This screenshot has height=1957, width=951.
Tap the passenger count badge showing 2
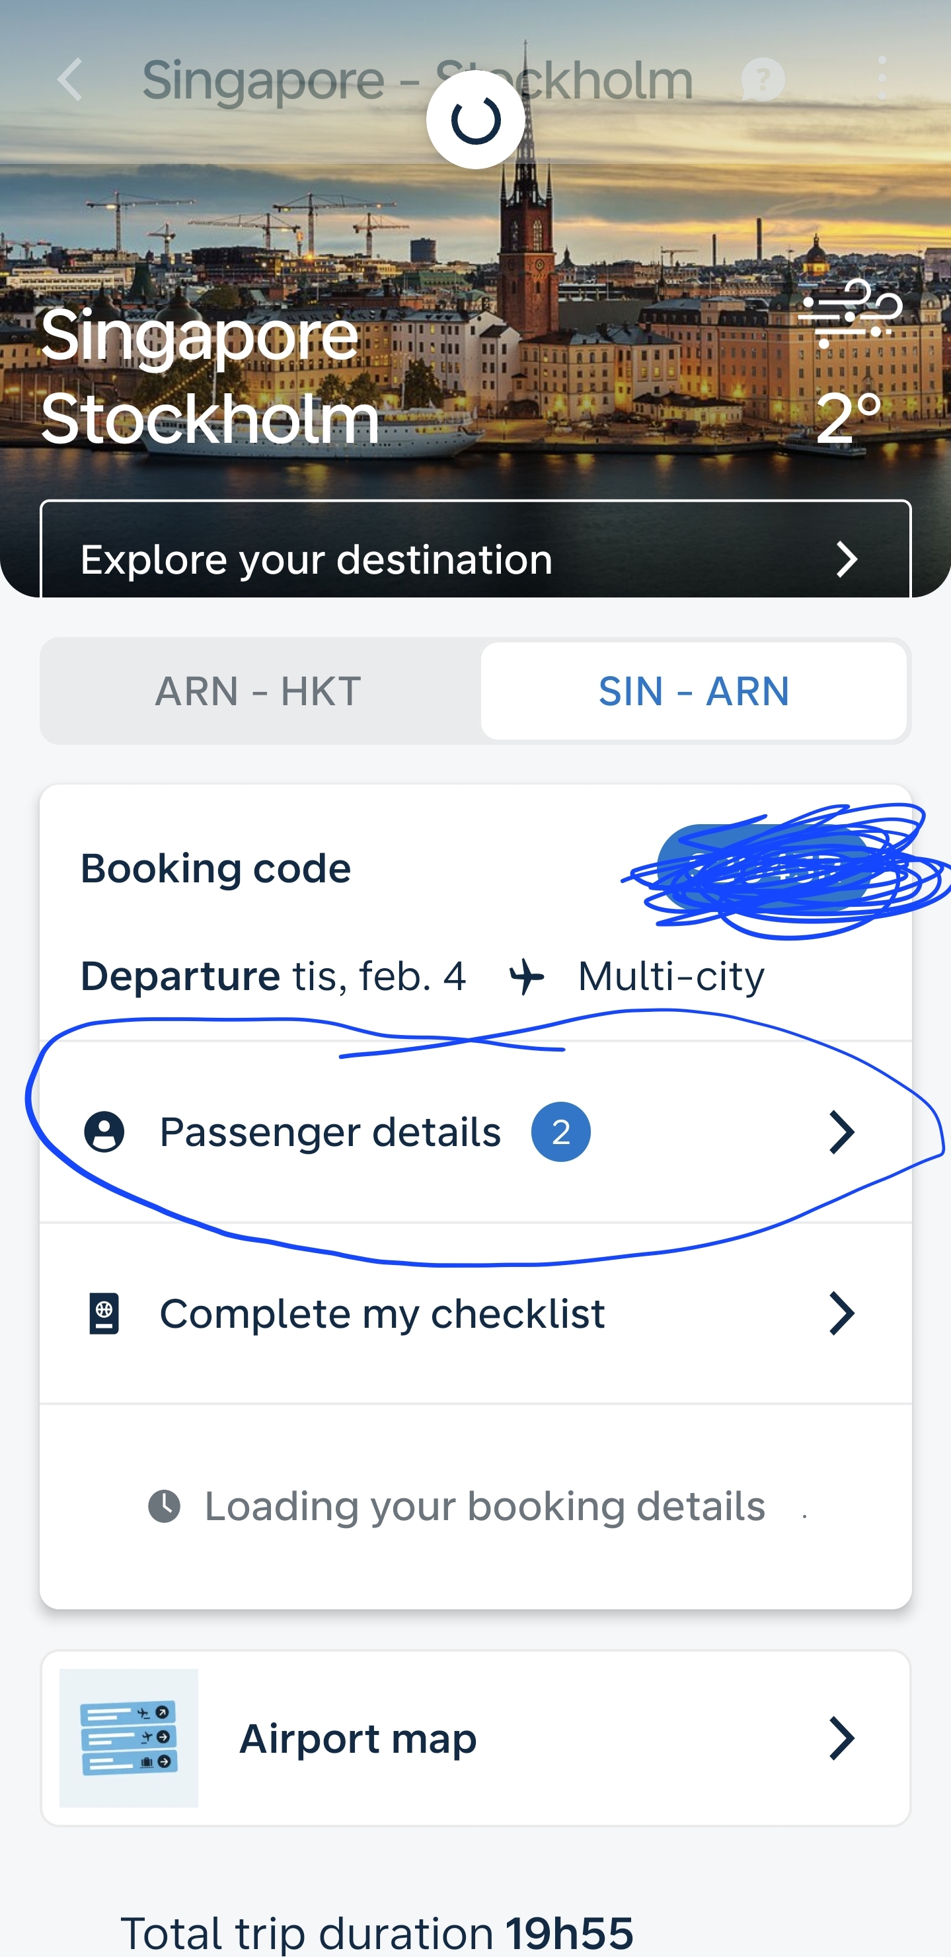click(560, 1132)
